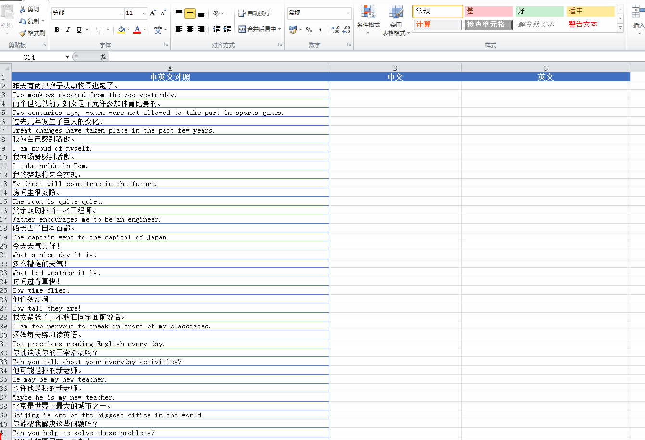Toggle middle vertical alignment

[x=190, y=13]
